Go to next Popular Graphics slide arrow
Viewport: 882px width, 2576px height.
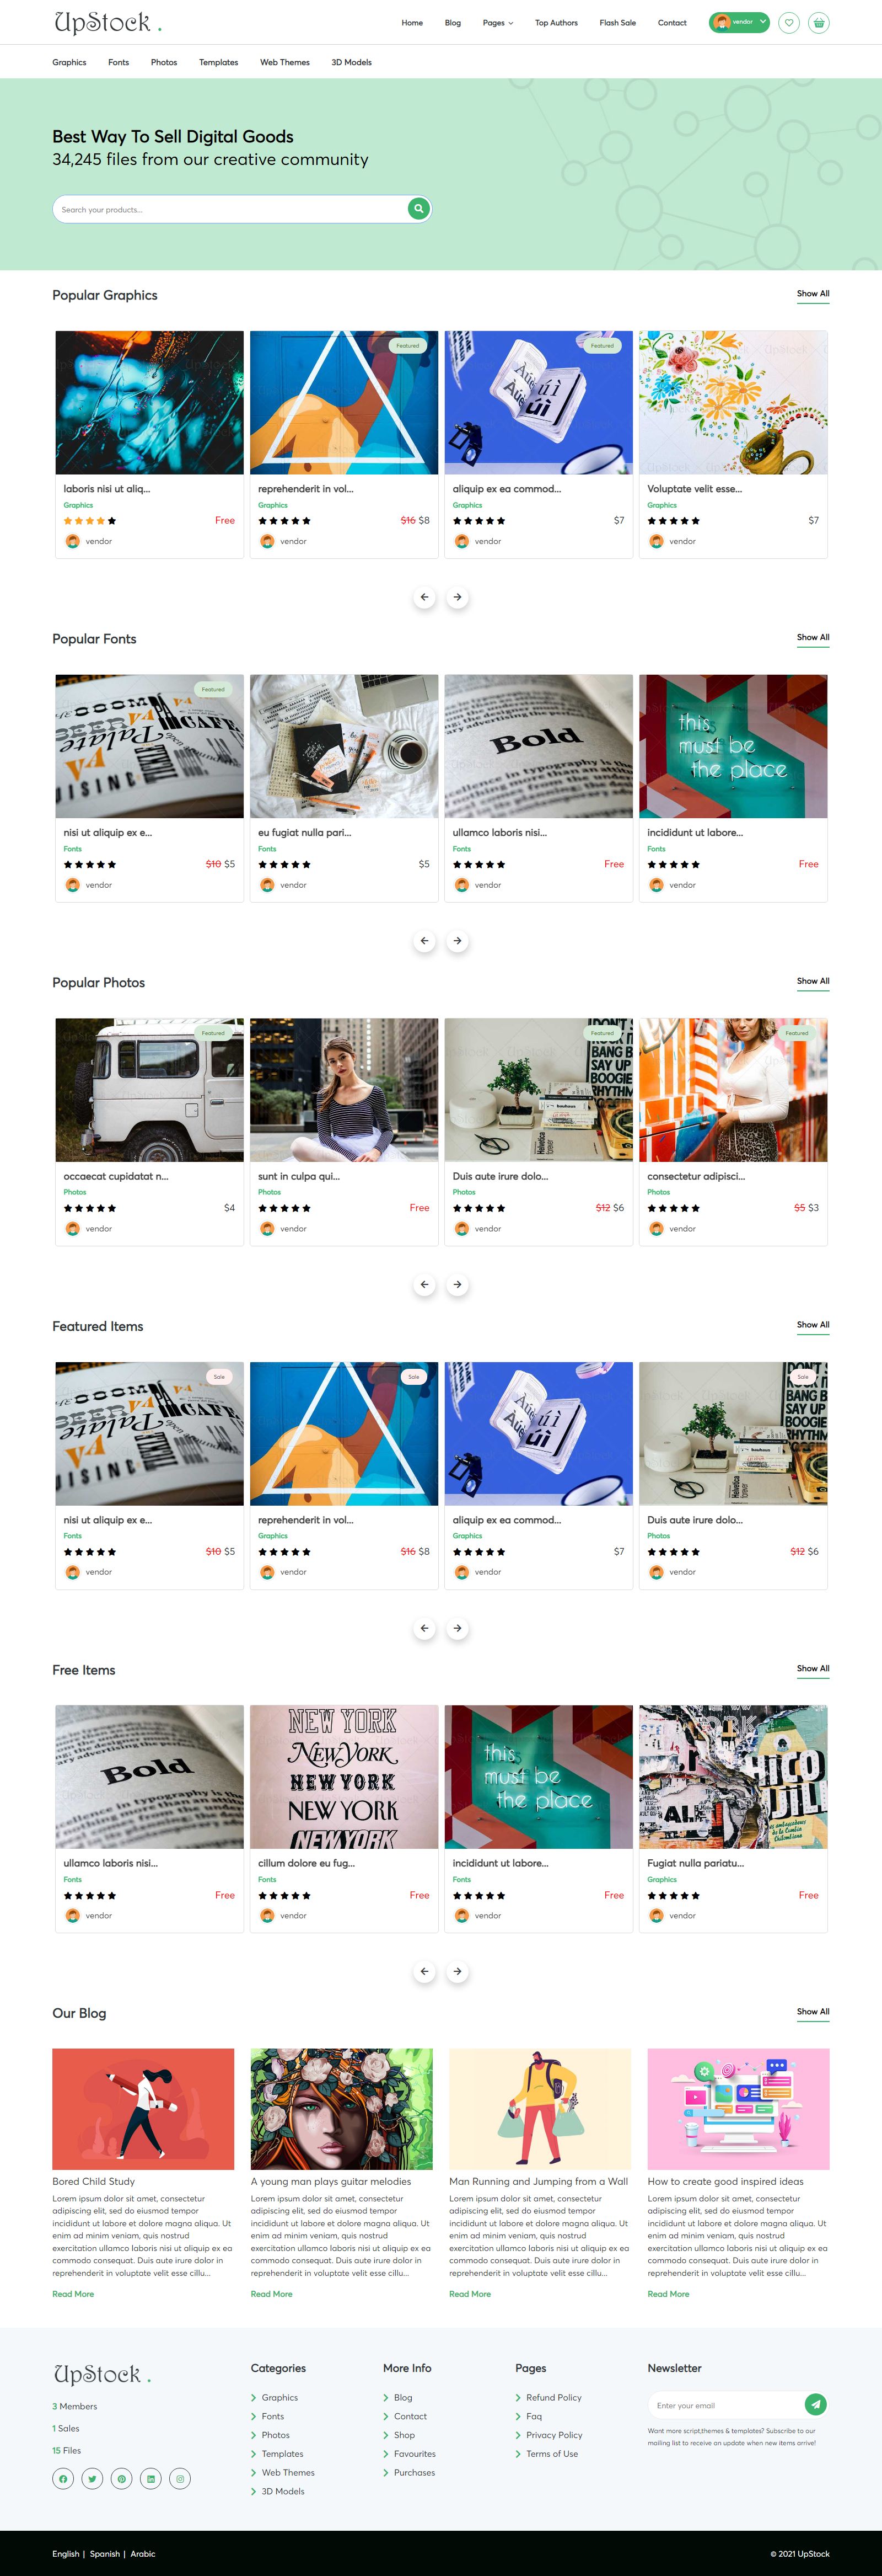click(458, 597)
